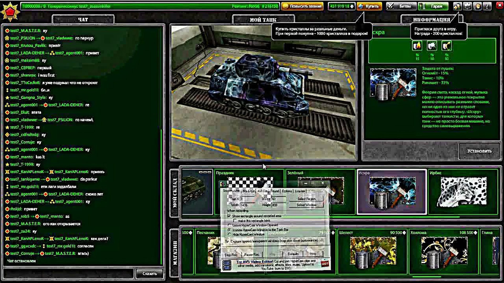
Task: Click the invite friend icon
Action: point(457,6)
